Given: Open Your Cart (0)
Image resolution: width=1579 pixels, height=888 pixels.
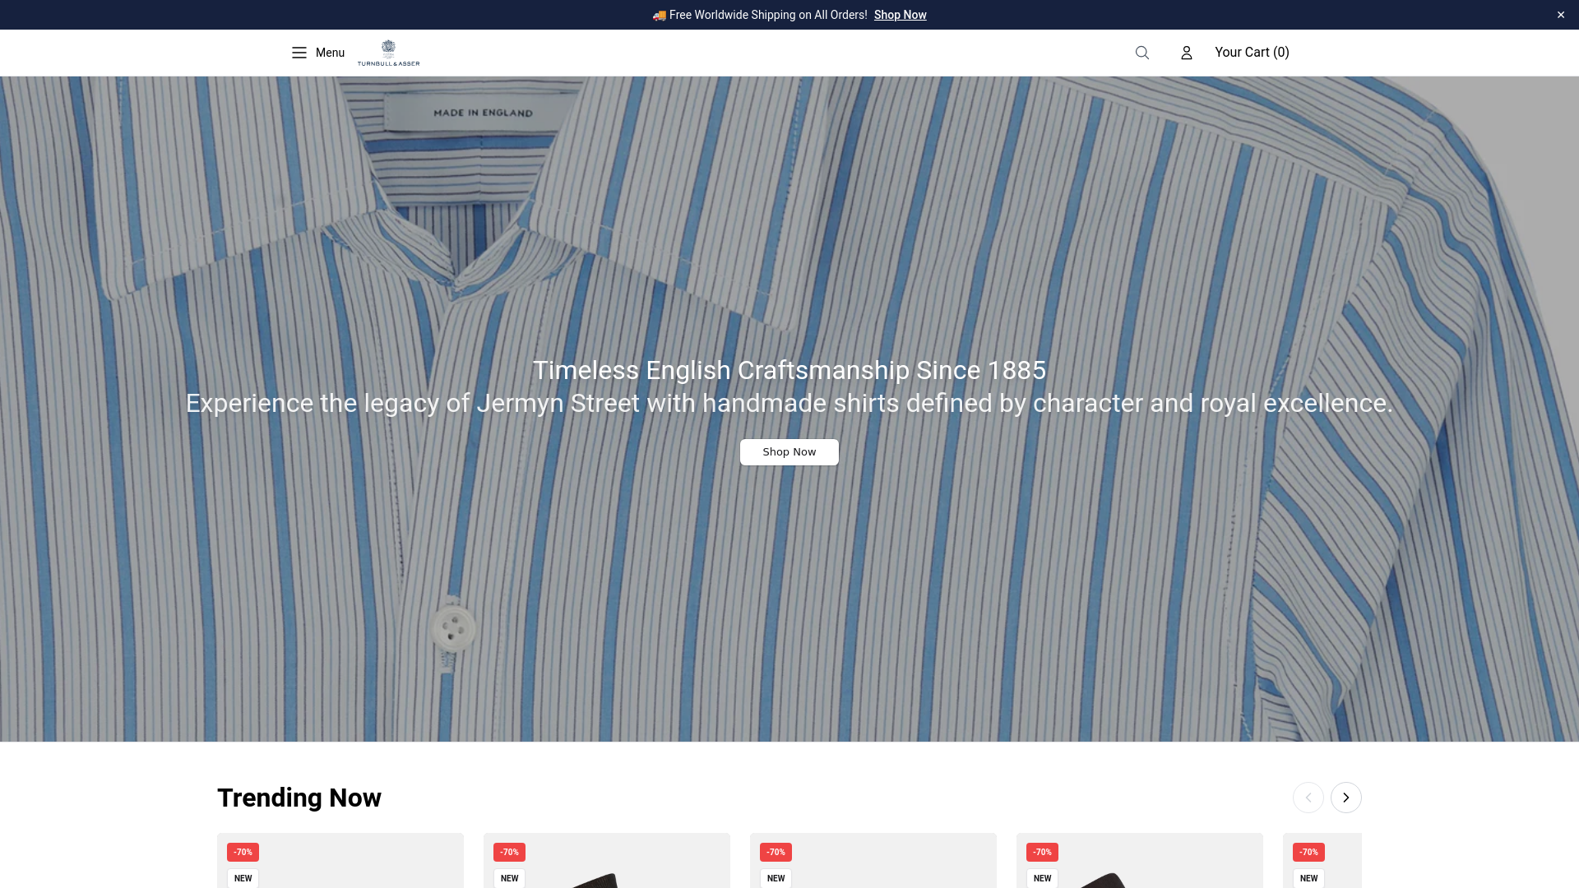Looking at the screenshot, I should click(x=1252, y=53).
